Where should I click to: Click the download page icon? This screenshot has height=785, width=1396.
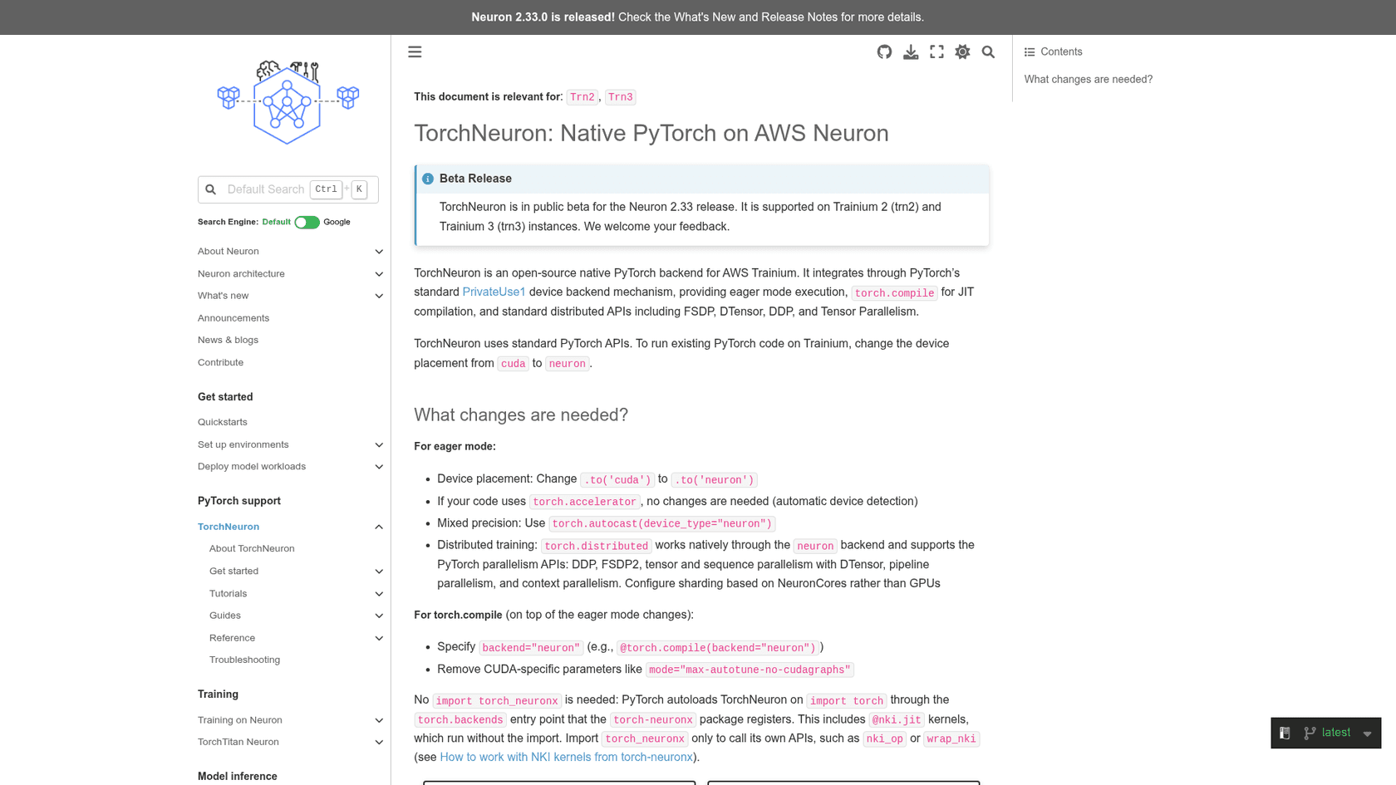(911, 52)
